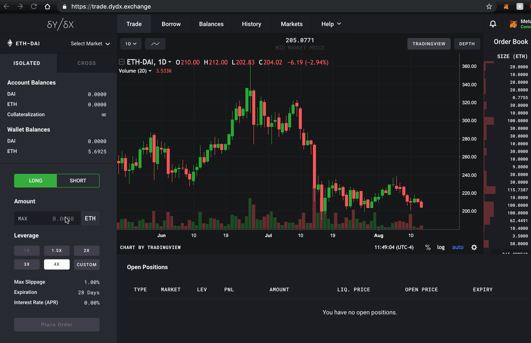Click the OPEN PRICE column header

(x=421, y=289)
